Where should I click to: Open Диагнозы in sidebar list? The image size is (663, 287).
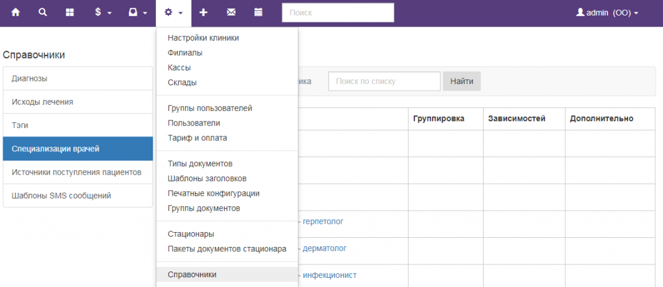(x=78, y=78)
